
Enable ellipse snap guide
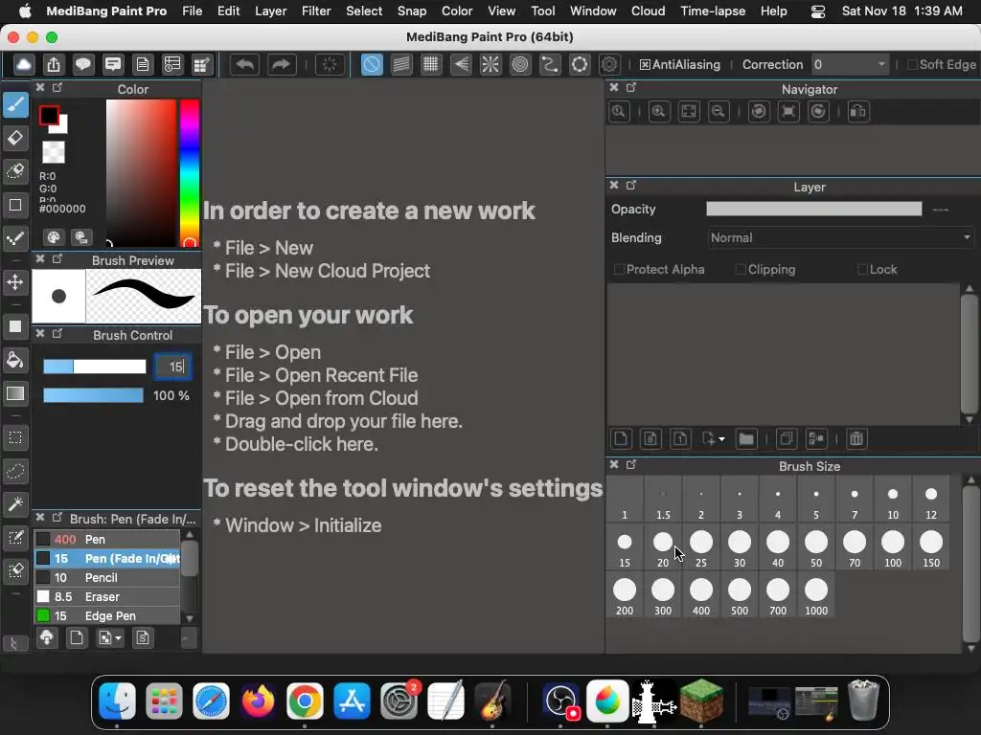(580, 64)
